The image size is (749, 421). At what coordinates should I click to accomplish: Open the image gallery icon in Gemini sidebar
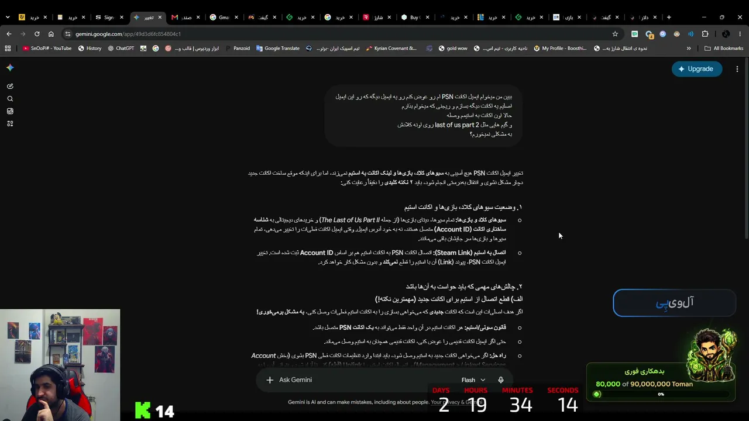10,111
